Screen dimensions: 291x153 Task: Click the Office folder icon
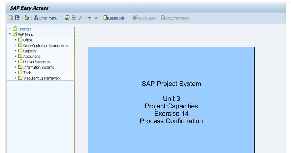(x=20, y=40)
